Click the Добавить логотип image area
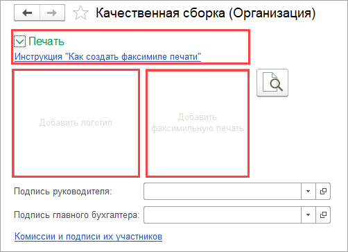 point(76,124)
